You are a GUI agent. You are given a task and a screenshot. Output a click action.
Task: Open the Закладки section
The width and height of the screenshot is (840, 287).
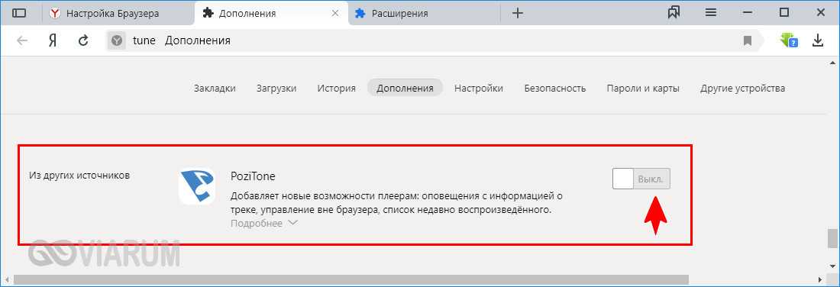pos(215,89)
